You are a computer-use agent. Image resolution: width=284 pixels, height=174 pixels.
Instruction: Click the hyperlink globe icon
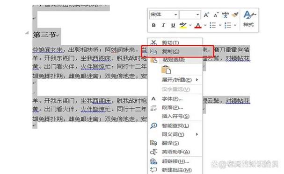pyautogui.click(x=153, y=161)
